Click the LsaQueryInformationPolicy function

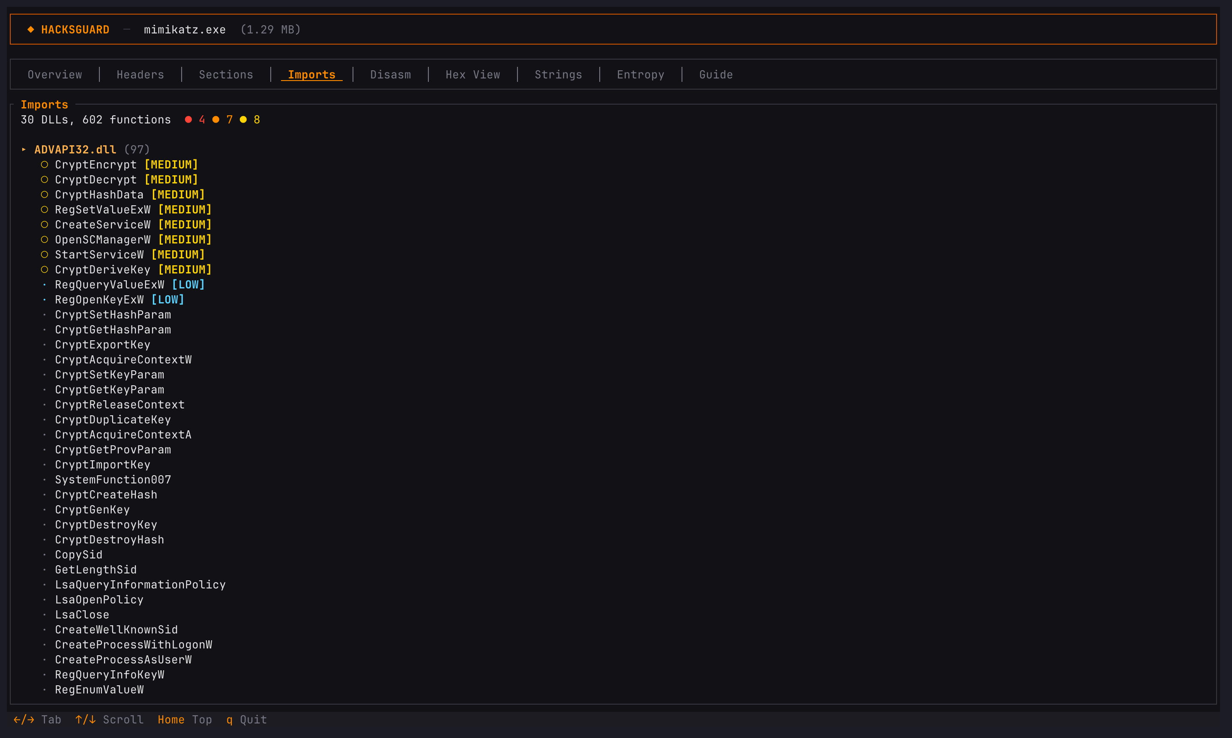coord(140,585)
